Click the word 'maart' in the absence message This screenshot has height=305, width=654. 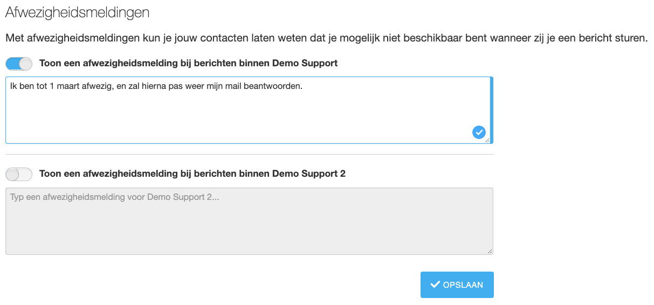point(75,86)
